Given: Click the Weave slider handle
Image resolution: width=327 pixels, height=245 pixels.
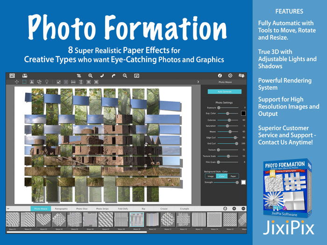Looking at the screenshot, I should click(230, 132).
